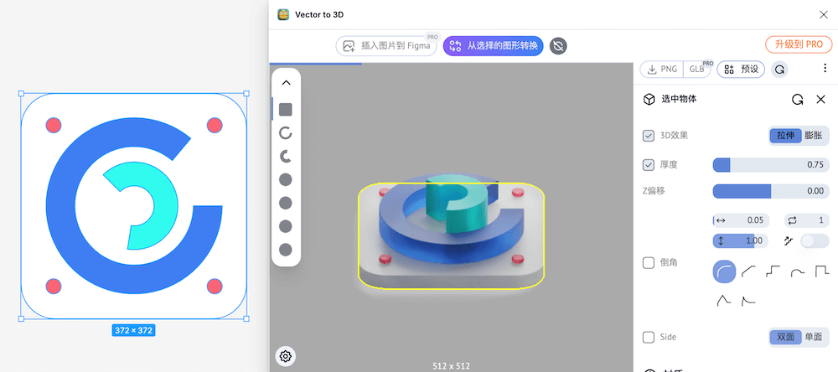Adjust the 厚度 slider showing 0.75
This screenshot has width=838, height=372.
point(771,165)
